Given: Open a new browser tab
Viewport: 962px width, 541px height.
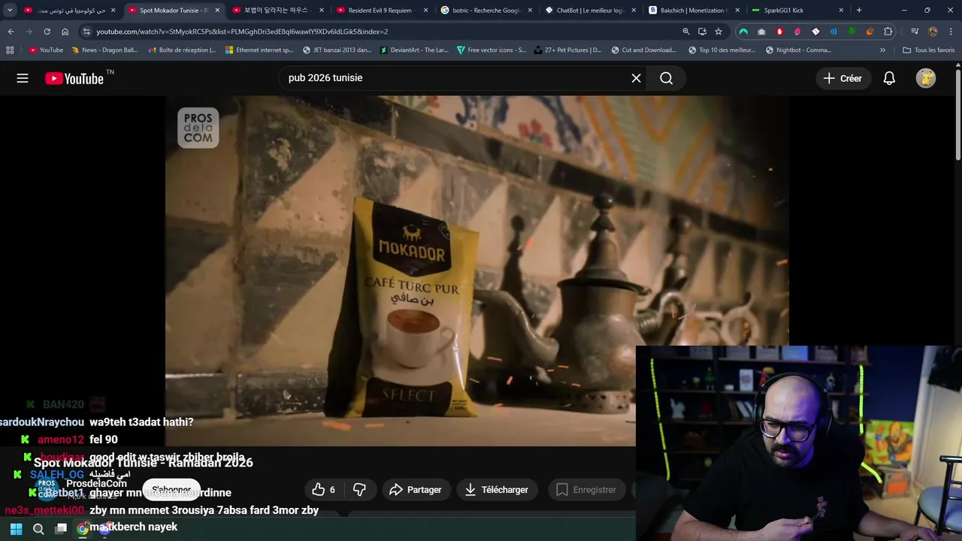Looking at the screenshot, I should click(859, 11).
